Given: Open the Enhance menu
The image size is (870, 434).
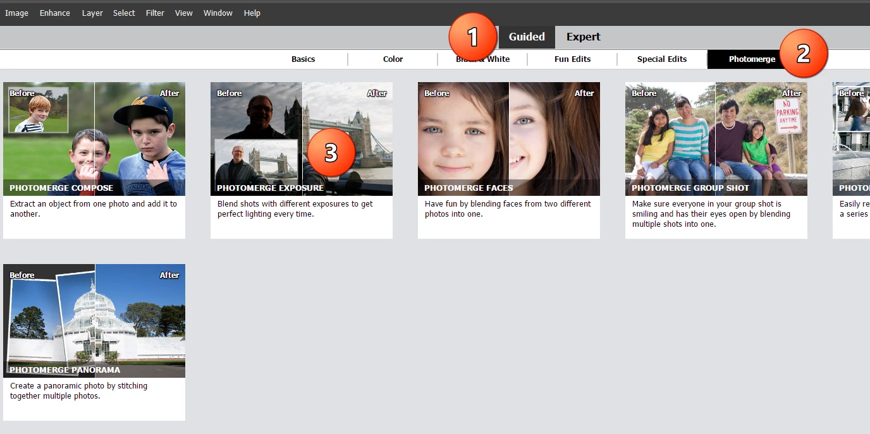Looking at the screenshot, I should coord(55,13).
